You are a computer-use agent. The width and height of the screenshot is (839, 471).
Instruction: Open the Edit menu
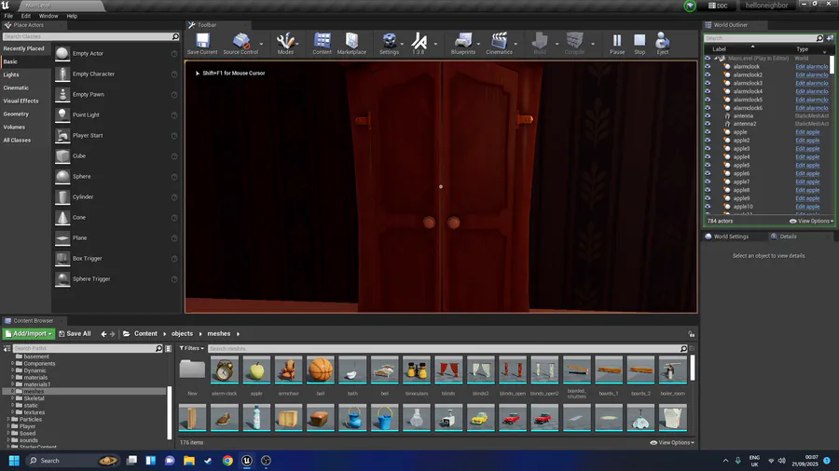coord(26,16)
